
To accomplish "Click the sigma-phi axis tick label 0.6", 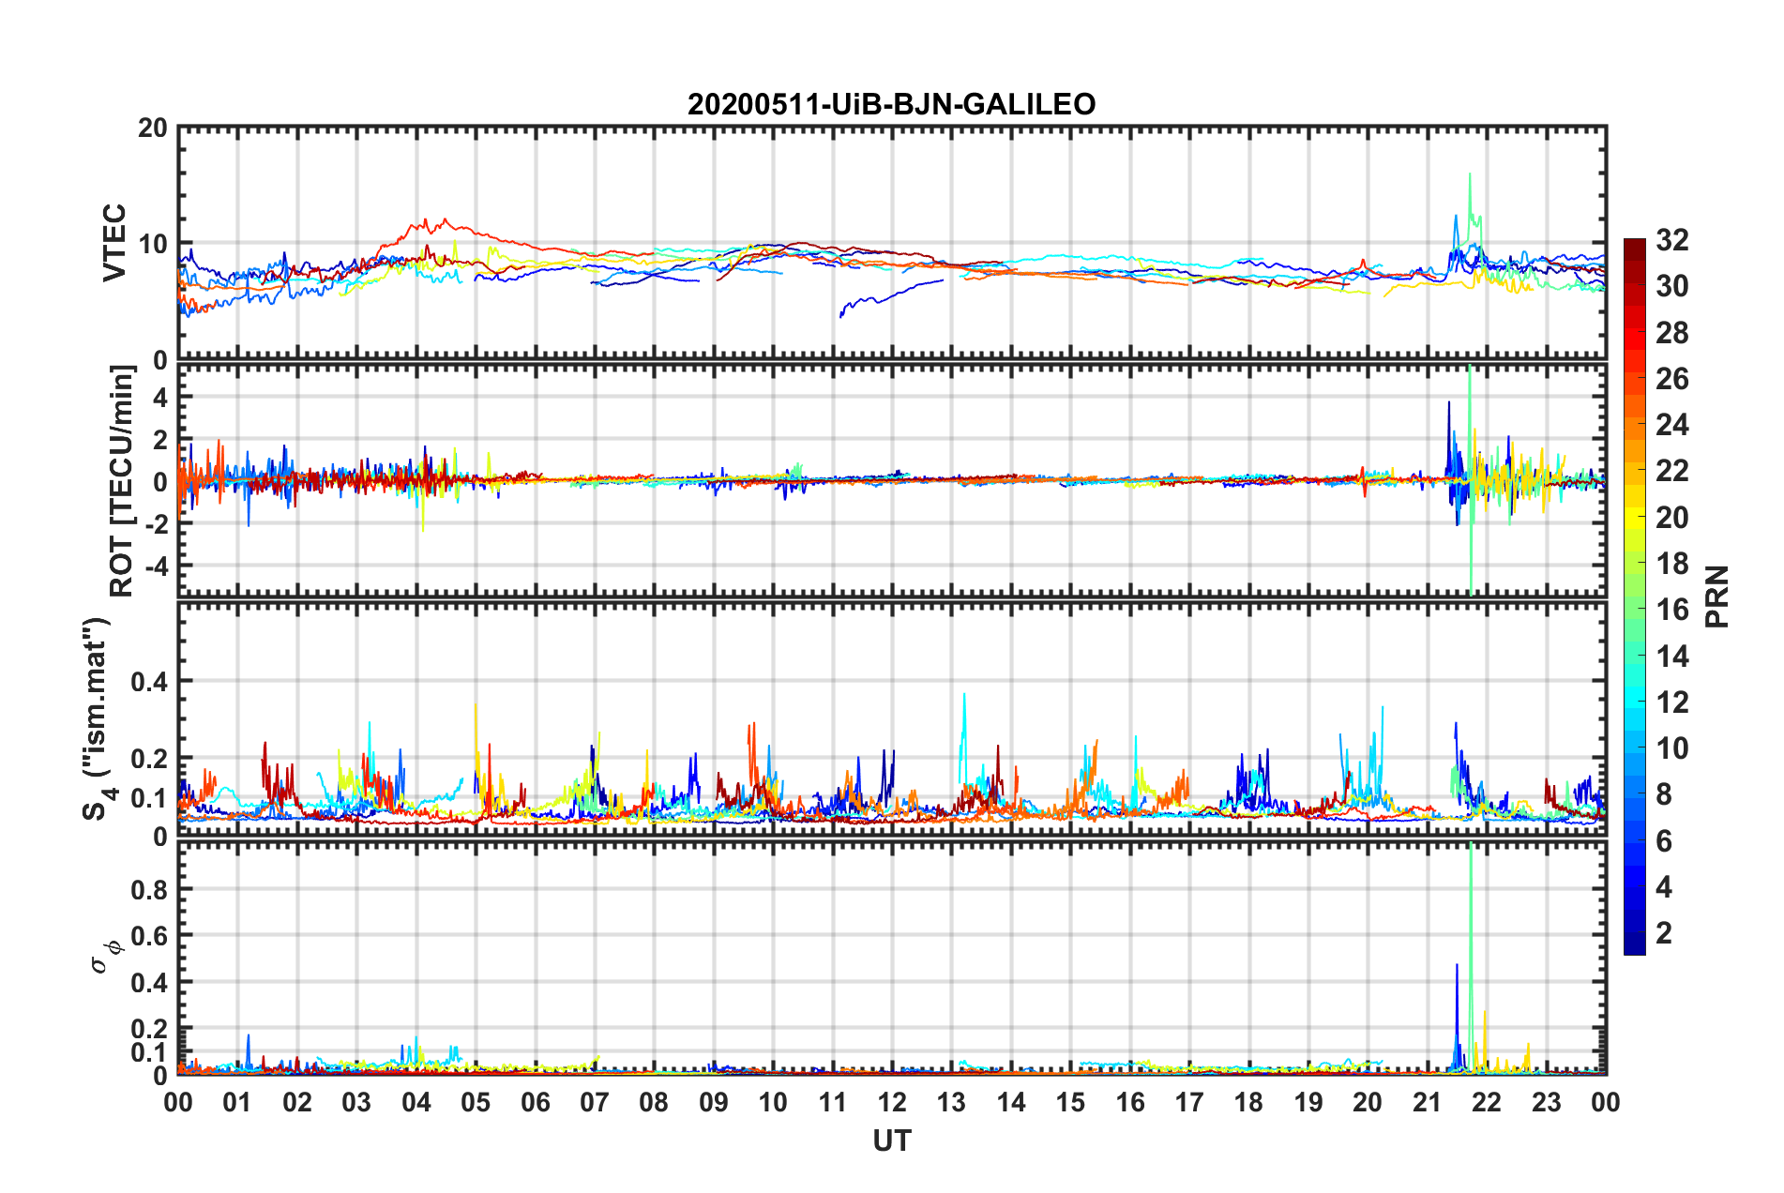I will click(149, 936).
